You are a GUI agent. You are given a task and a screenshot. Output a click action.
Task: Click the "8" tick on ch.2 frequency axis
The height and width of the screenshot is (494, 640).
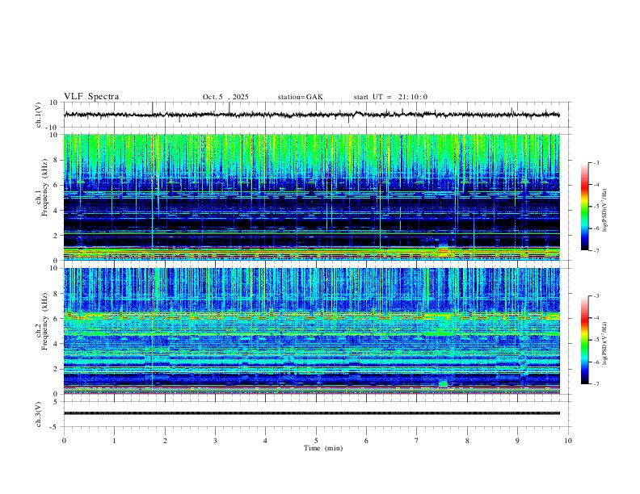click(x=57, y=294)
